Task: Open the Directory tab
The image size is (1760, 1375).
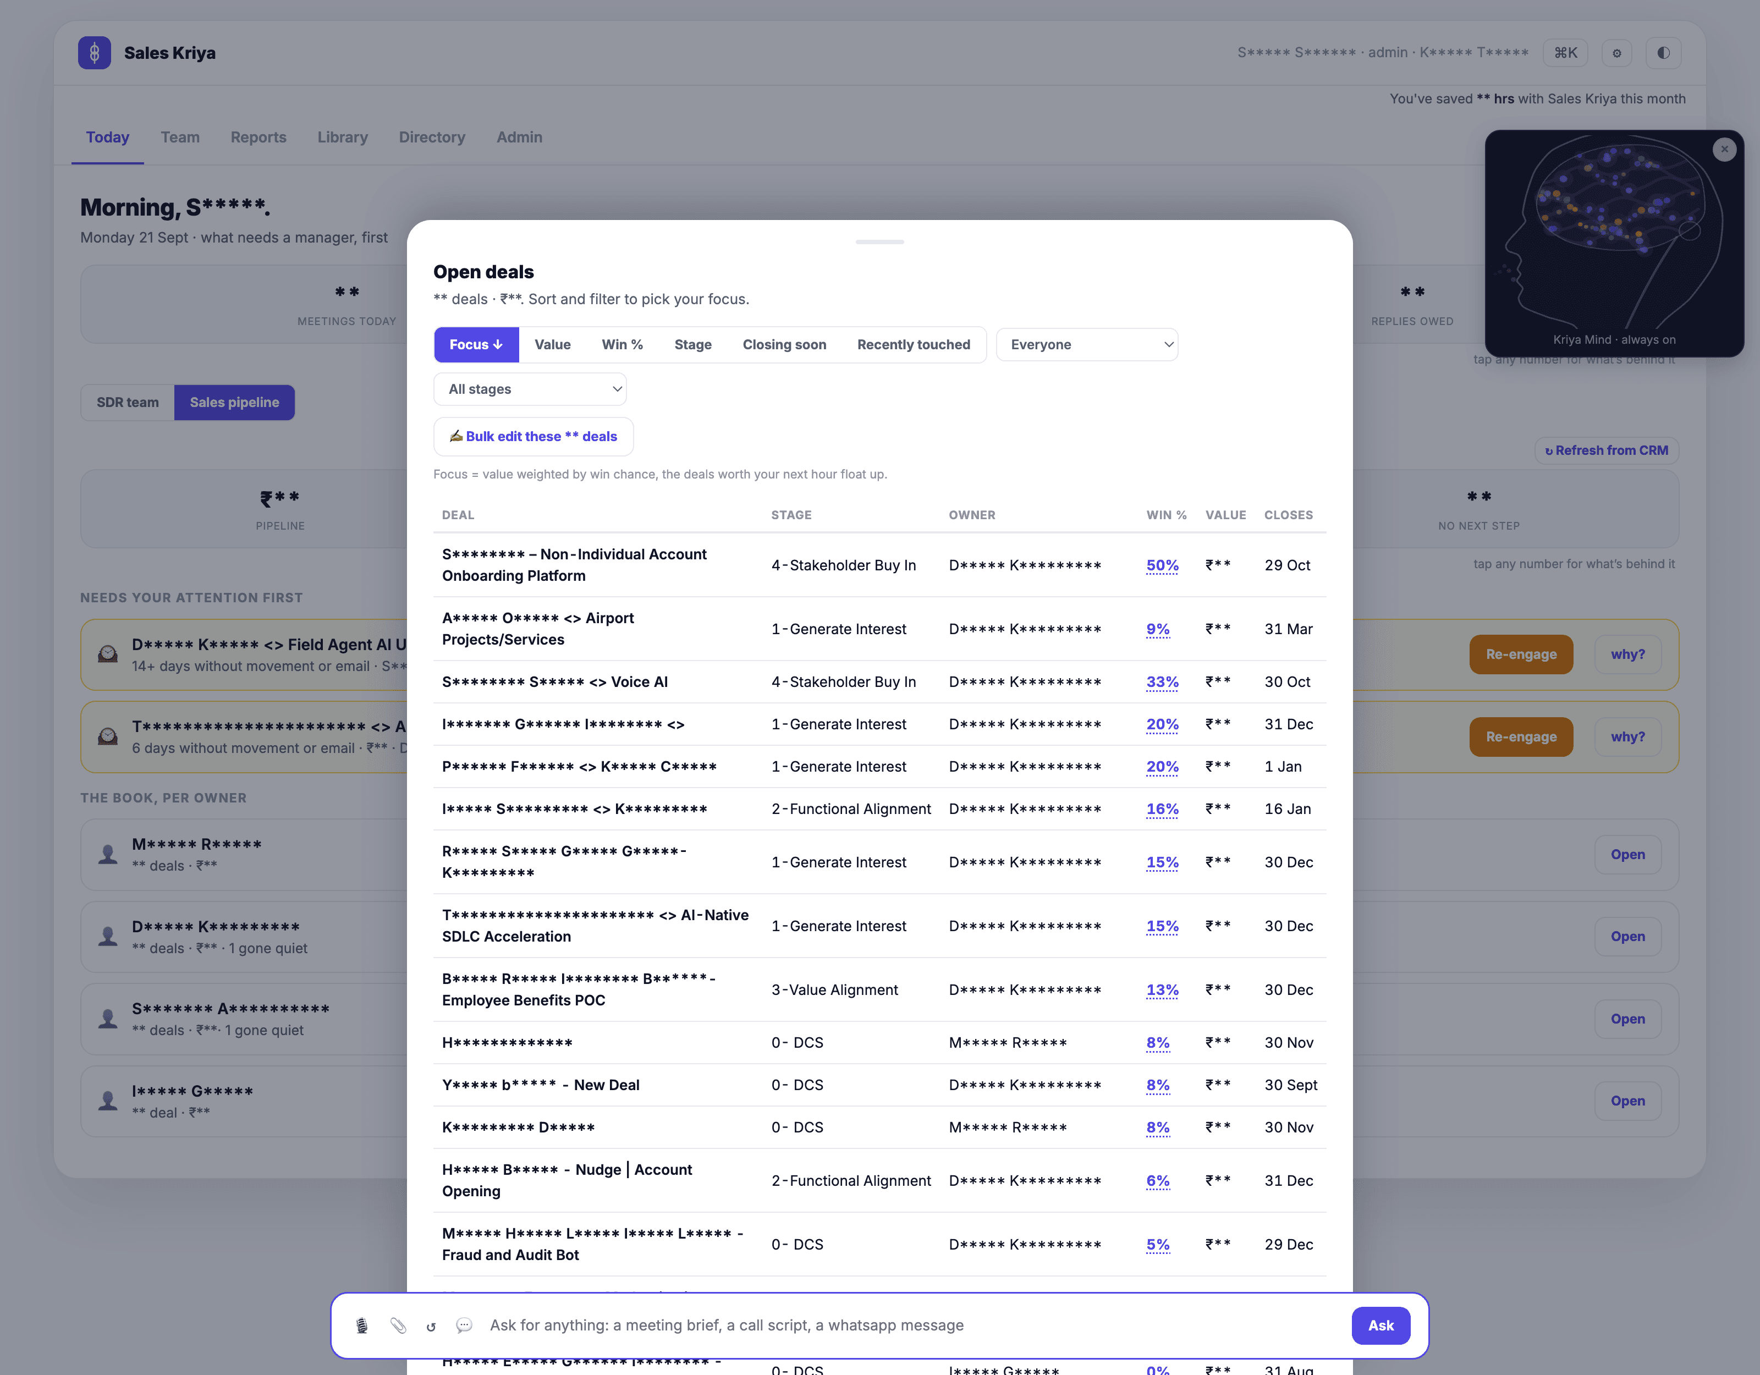Action: point(432,137)
